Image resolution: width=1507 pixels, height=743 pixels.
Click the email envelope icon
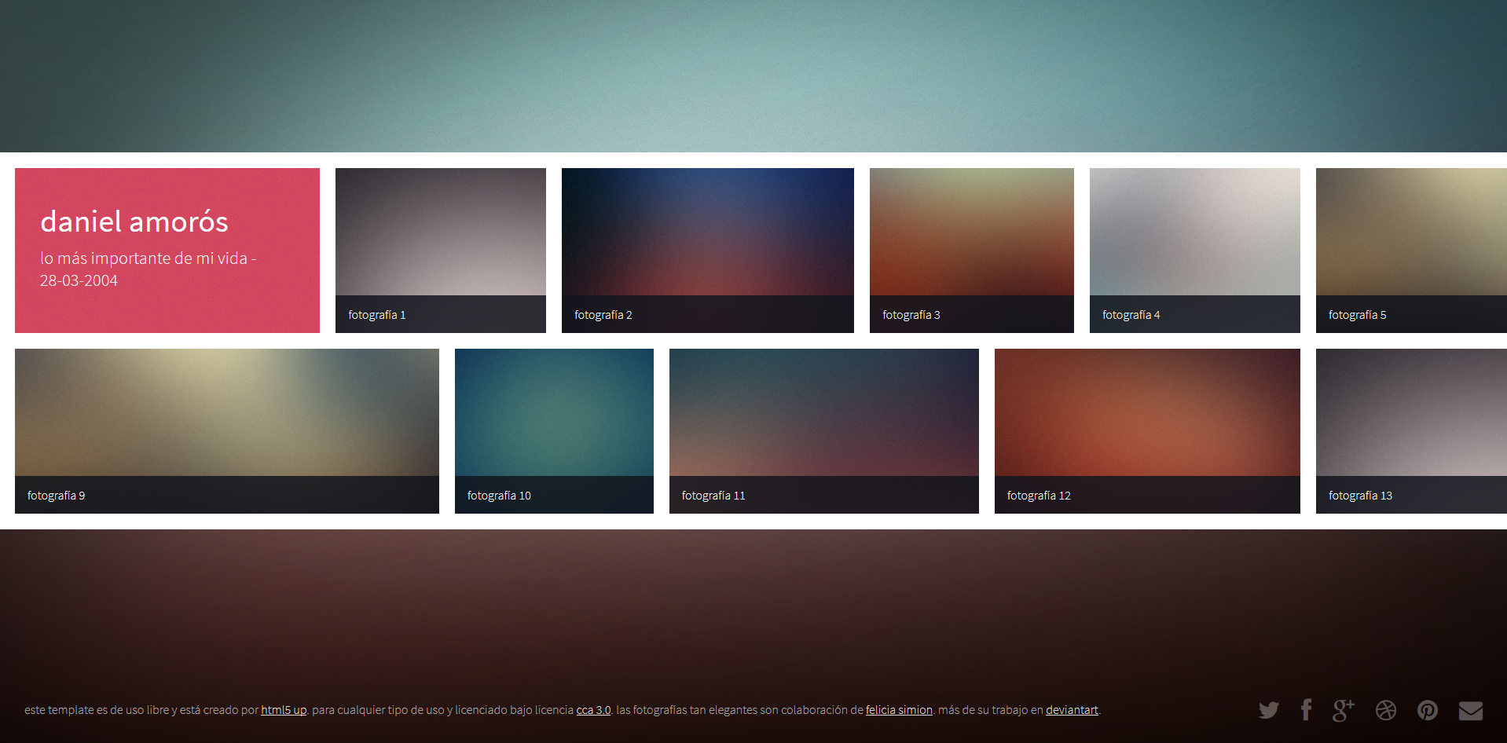tap(1470, 710)
